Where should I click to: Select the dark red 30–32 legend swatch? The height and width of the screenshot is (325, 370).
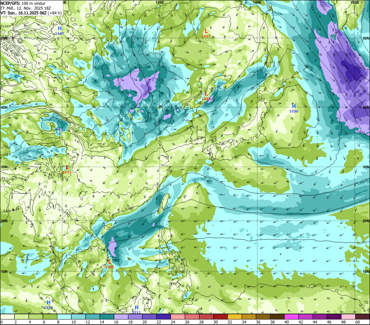221,316
